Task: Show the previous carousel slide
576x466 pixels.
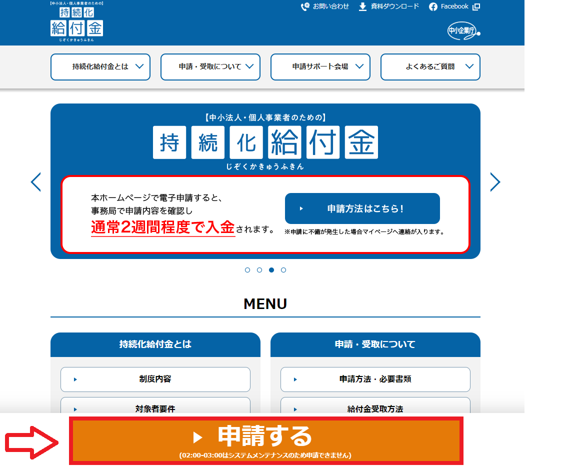Action: (36, 182)
